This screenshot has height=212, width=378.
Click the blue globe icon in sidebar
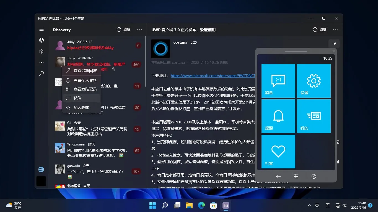coord(41,169)
